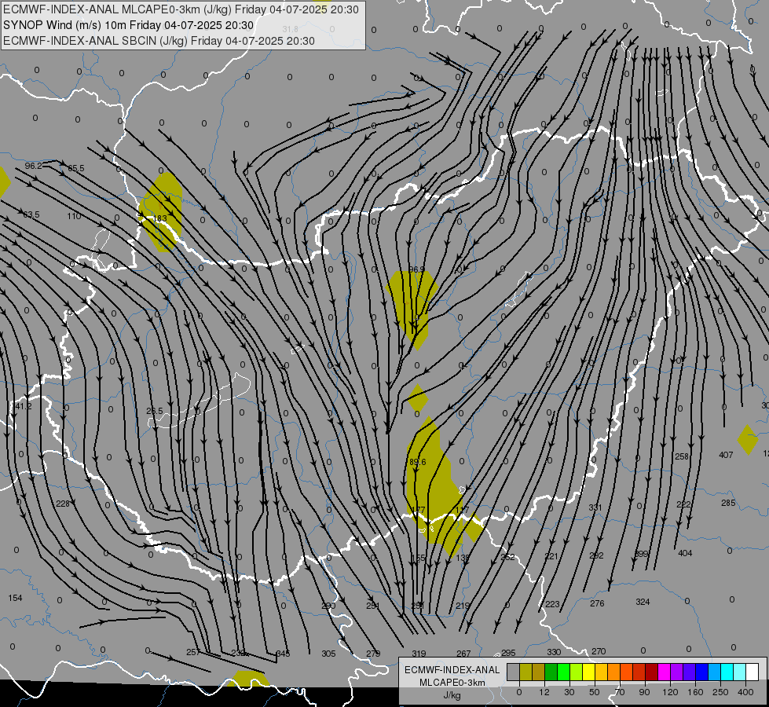Select the dark green legend swatch
The image size is (769, 707).
click(x=551, y=672)
